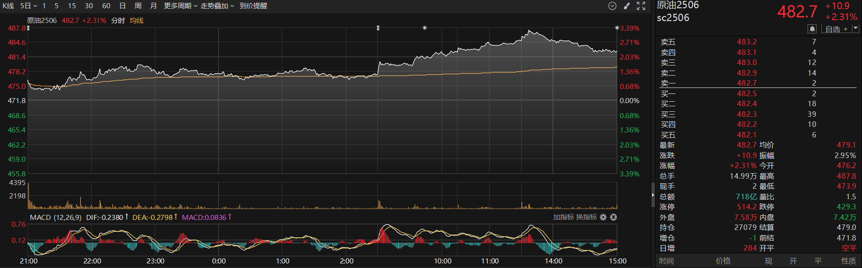Viewport: 862px width, 268px height.
Task: Click 卖二 ask price 482.9
Action: coord(747,73)
